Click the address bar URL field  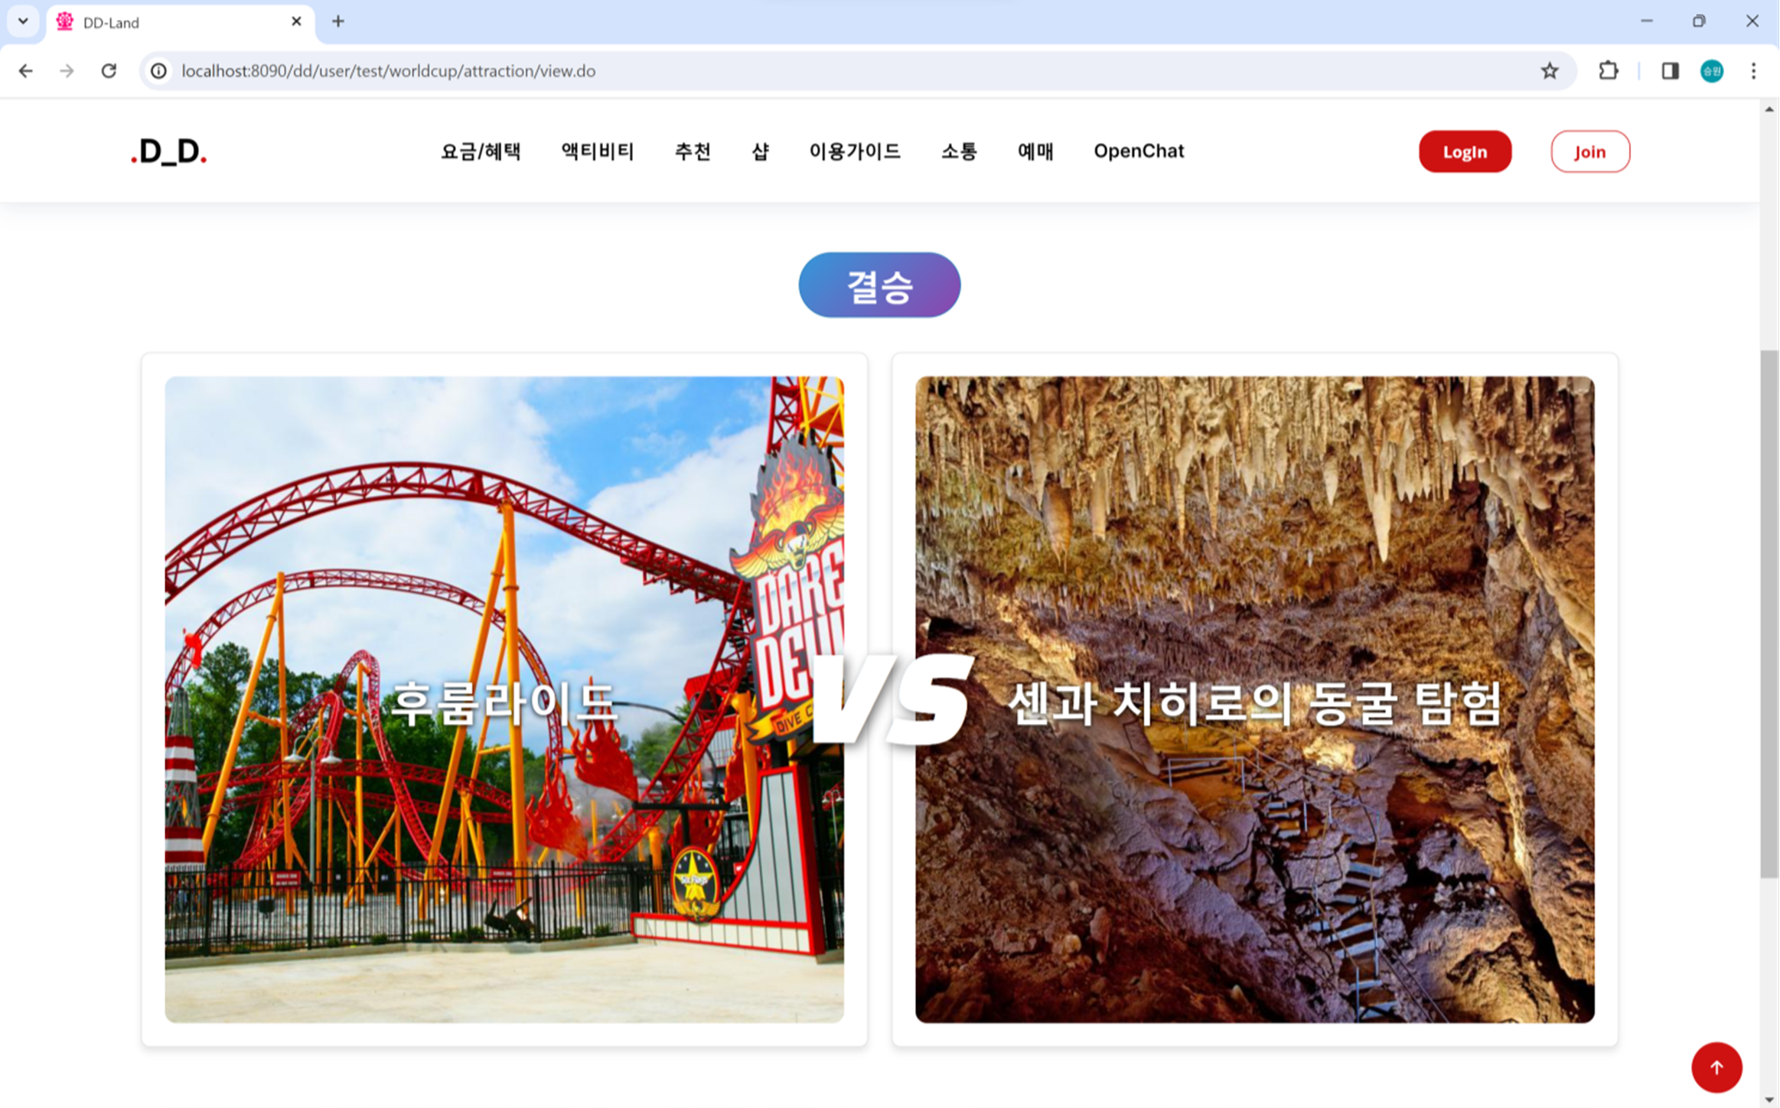(842, 71)
